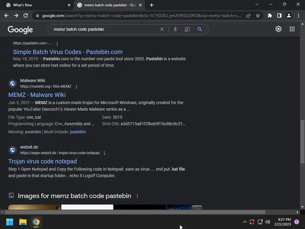Open more options for pastebin.com result
The image size is (305, 229).
57,44
